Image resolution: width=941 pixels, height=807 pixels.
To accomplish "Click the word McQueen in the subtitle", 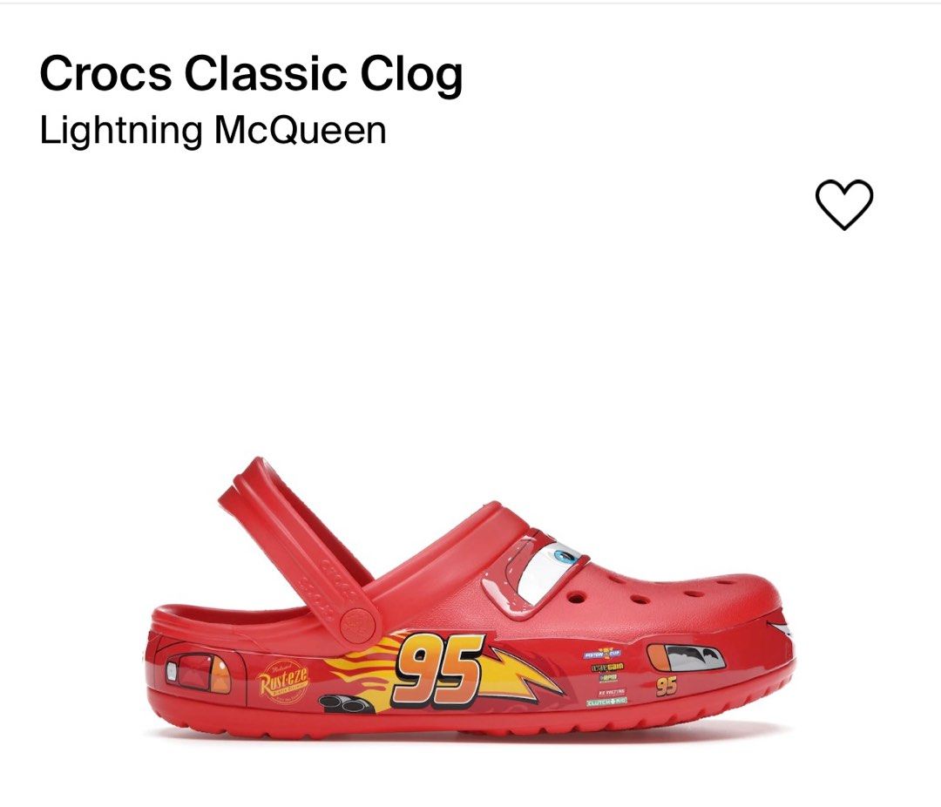I will (300, 131).
